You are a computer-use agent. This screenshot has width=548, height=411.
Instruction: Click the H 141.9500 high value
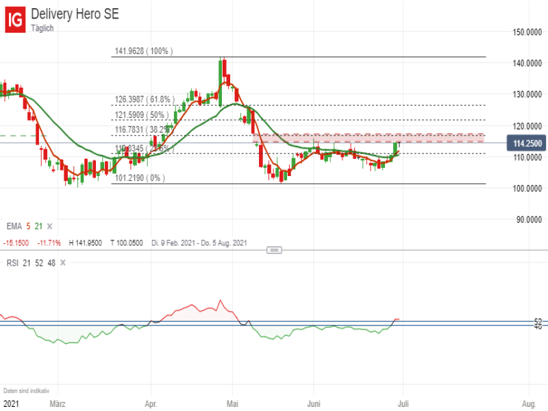(x=85, y=243)
